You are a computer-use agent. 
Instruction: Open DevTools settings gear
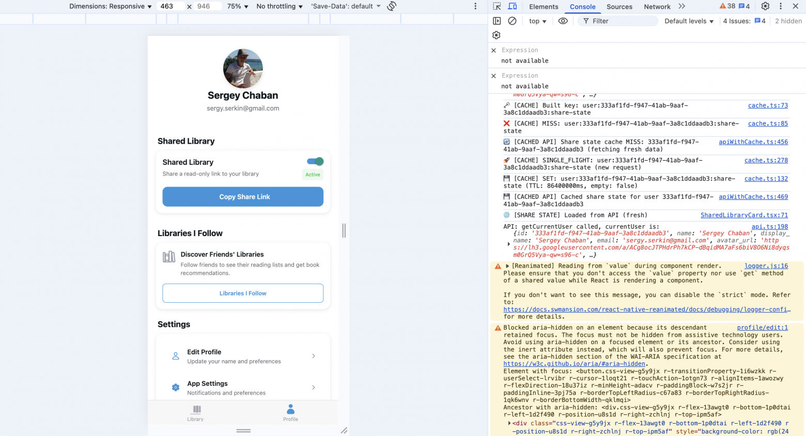tap(765, 6)
